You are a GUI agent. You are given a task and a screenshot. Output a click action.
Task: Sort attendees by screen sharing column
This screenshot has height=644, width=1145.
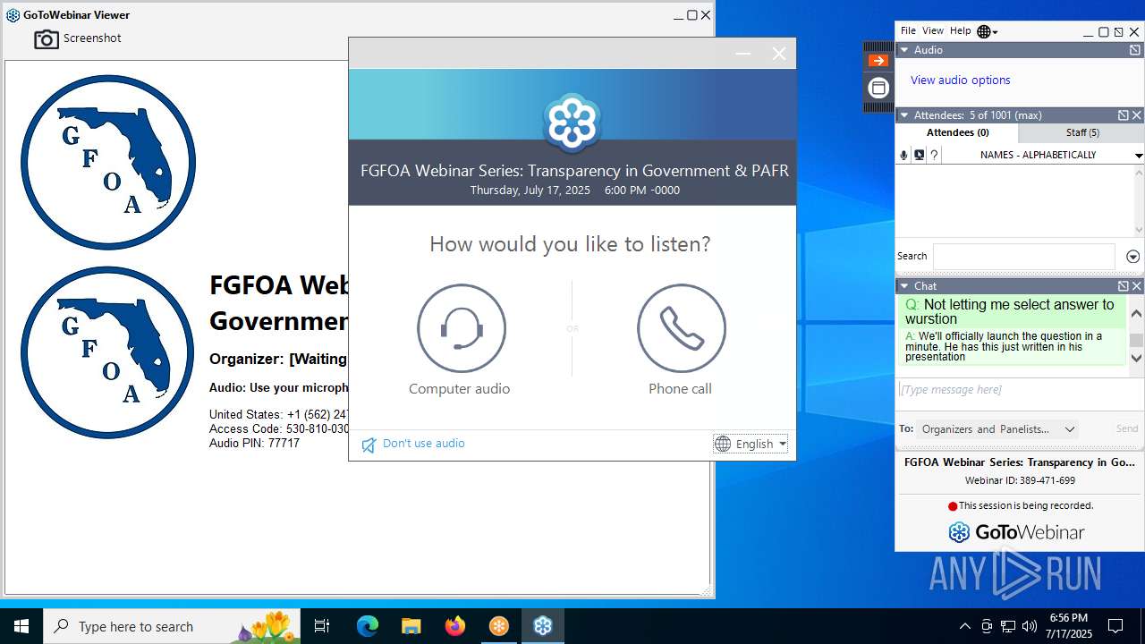[x=919, y=155]
